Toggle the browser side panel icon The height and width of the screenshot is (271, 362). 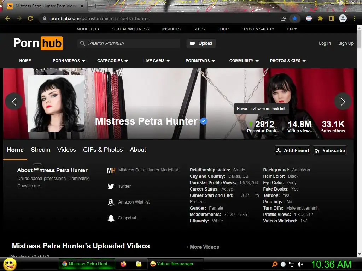click(332, 18)
